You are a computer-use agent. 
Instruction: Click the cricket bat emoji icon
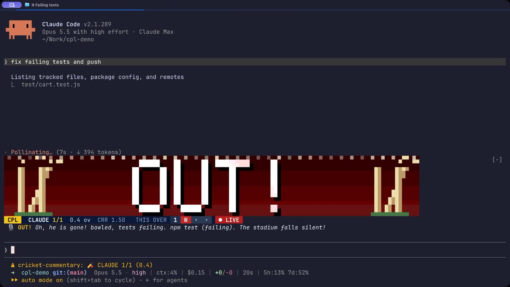(x=91, y=265)
